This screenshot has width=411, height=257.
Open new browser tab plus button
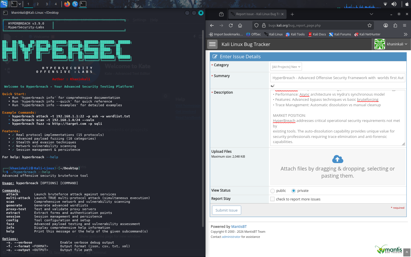click(x=292, y=14)
